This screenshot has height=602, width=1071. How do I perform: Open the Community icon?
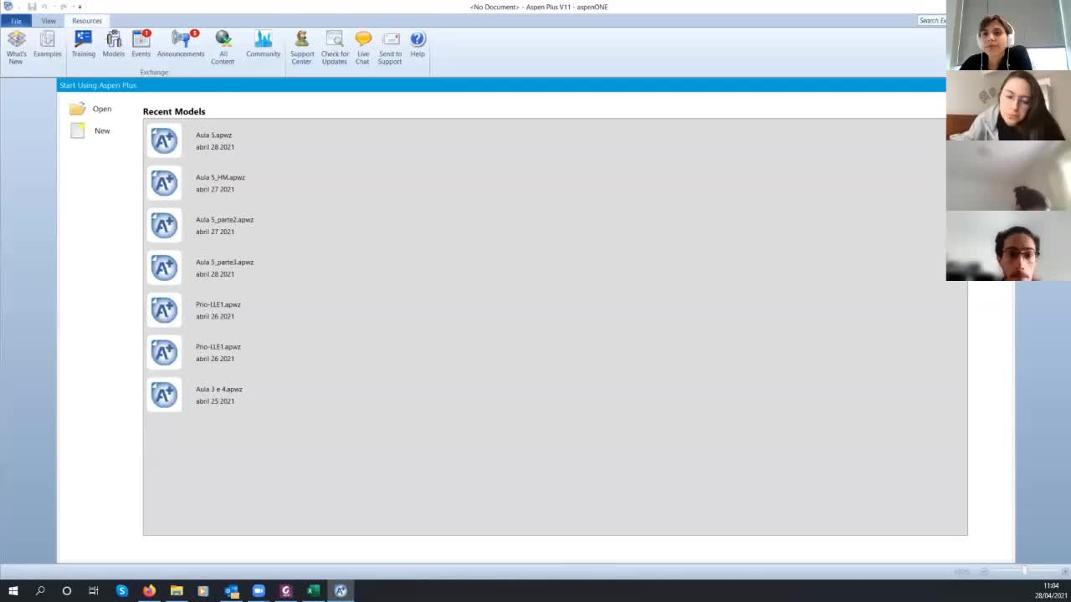(263, 44)
